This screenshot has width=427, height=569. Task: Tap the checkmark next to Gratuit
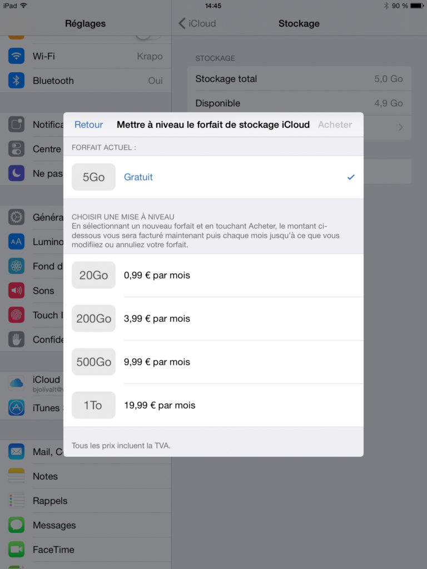point(351,177)
